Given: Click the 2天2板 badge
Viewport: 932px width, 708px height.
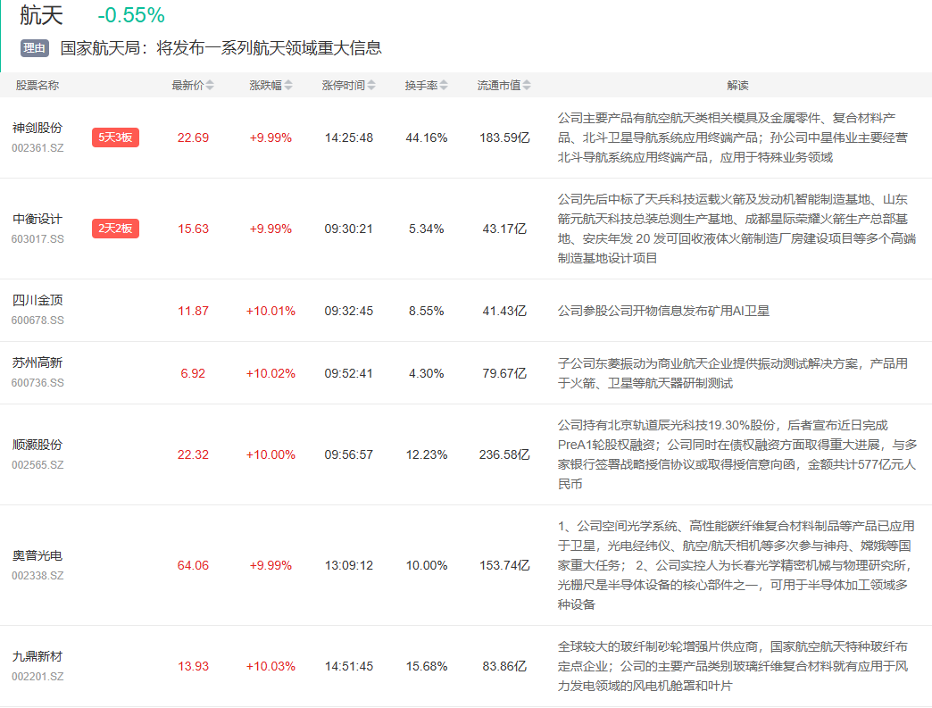Looking at the screenshot, I should [115, 229].
